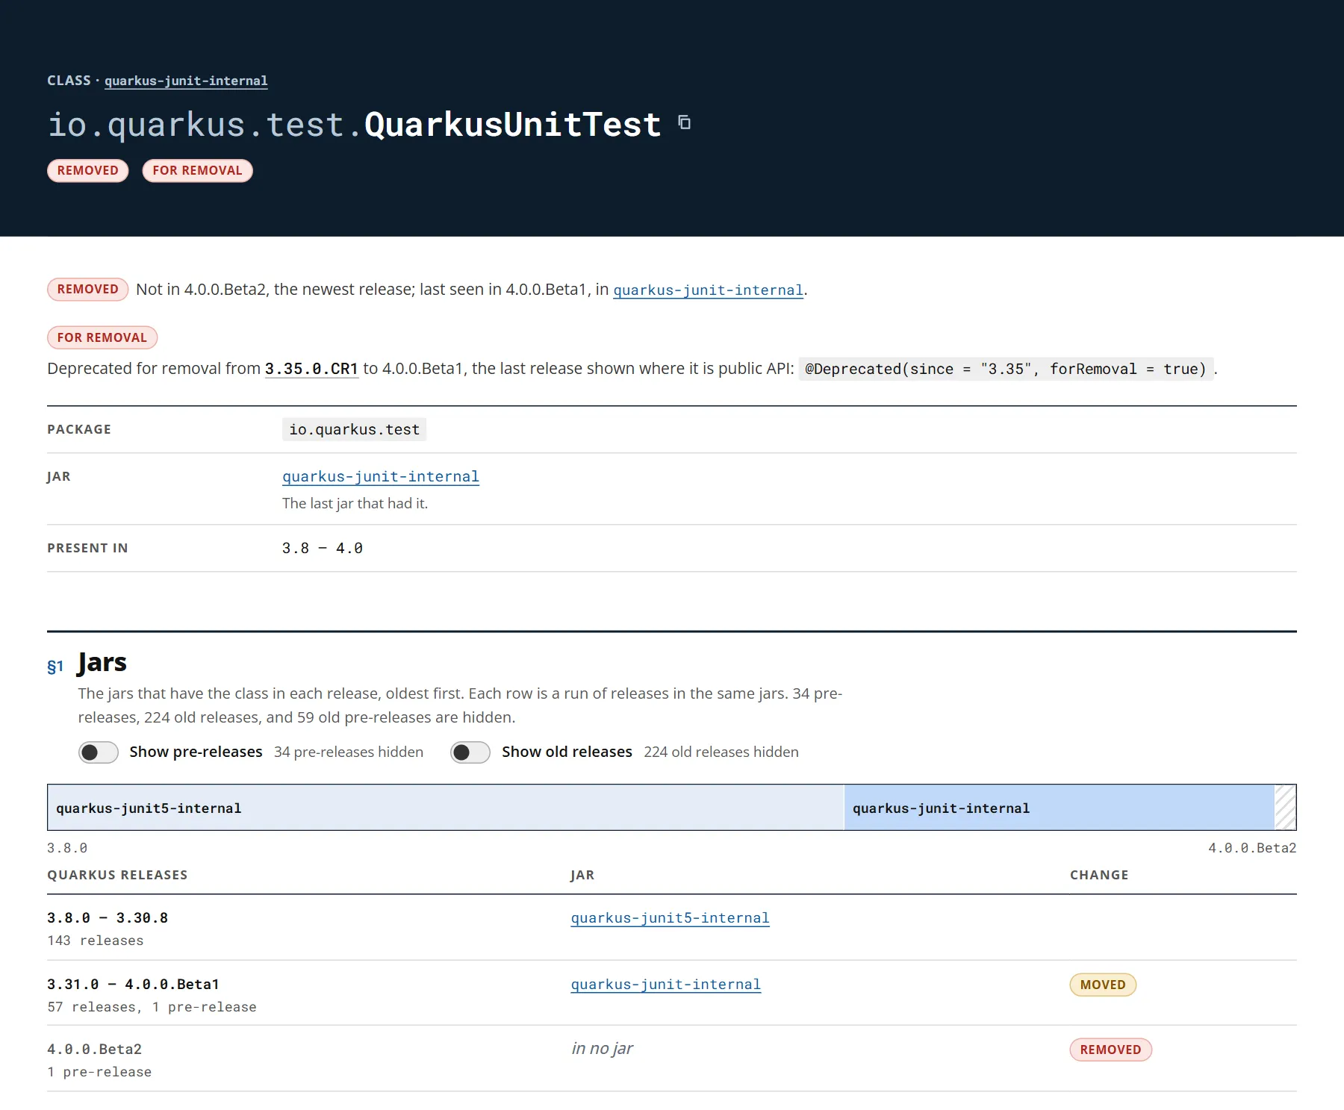The width and height of the screenshot is (1344, 1110).
Task: Click '57 releases, 1 pre-release' text
Action: [x=152, y=1007]
